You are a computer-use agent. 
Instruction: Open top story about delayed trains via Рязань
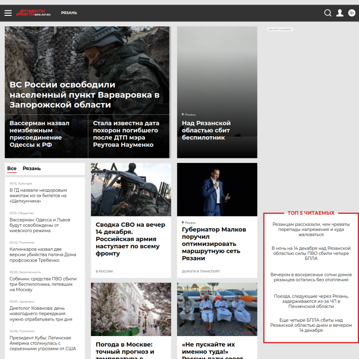311,301
